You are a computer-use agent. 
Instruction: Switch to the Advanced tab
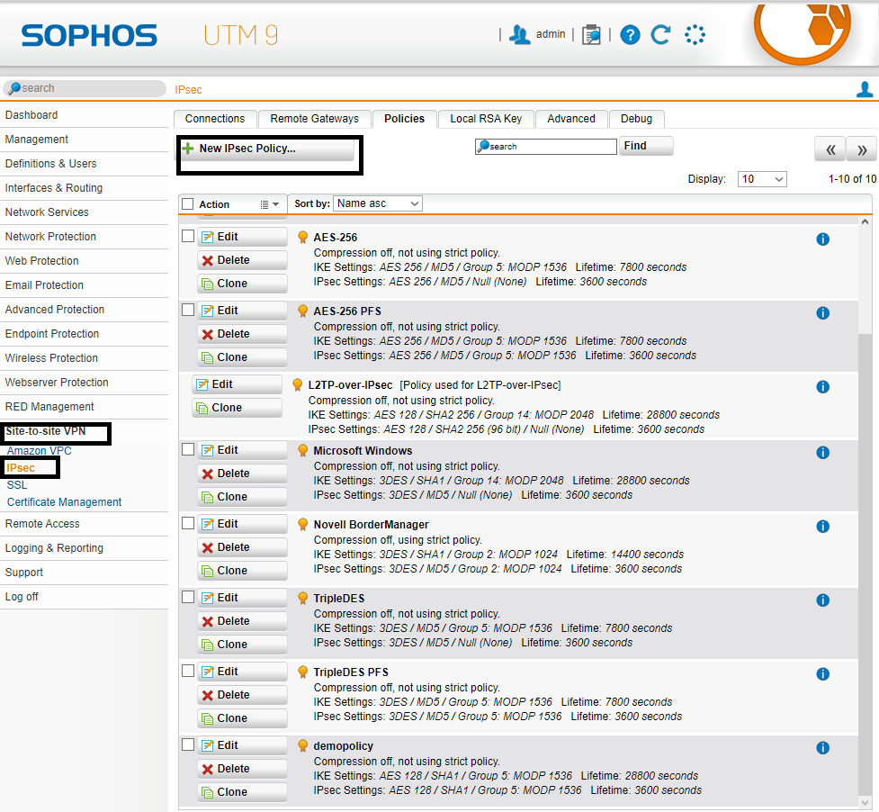571,119
